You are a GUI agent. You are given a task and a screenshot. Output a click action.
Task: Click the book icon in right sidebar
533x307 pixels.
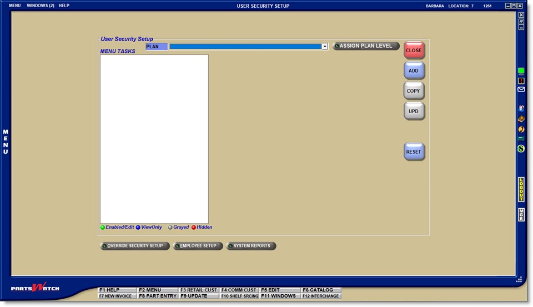(x=521, y=119)
